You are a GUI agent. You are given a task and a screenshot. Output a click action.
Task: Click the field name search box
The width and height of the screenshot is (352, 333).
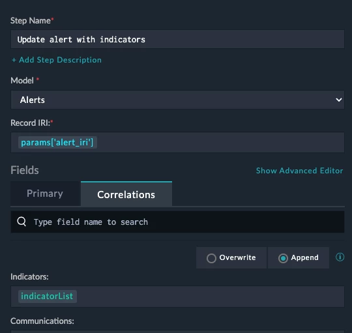pos(177,222)
